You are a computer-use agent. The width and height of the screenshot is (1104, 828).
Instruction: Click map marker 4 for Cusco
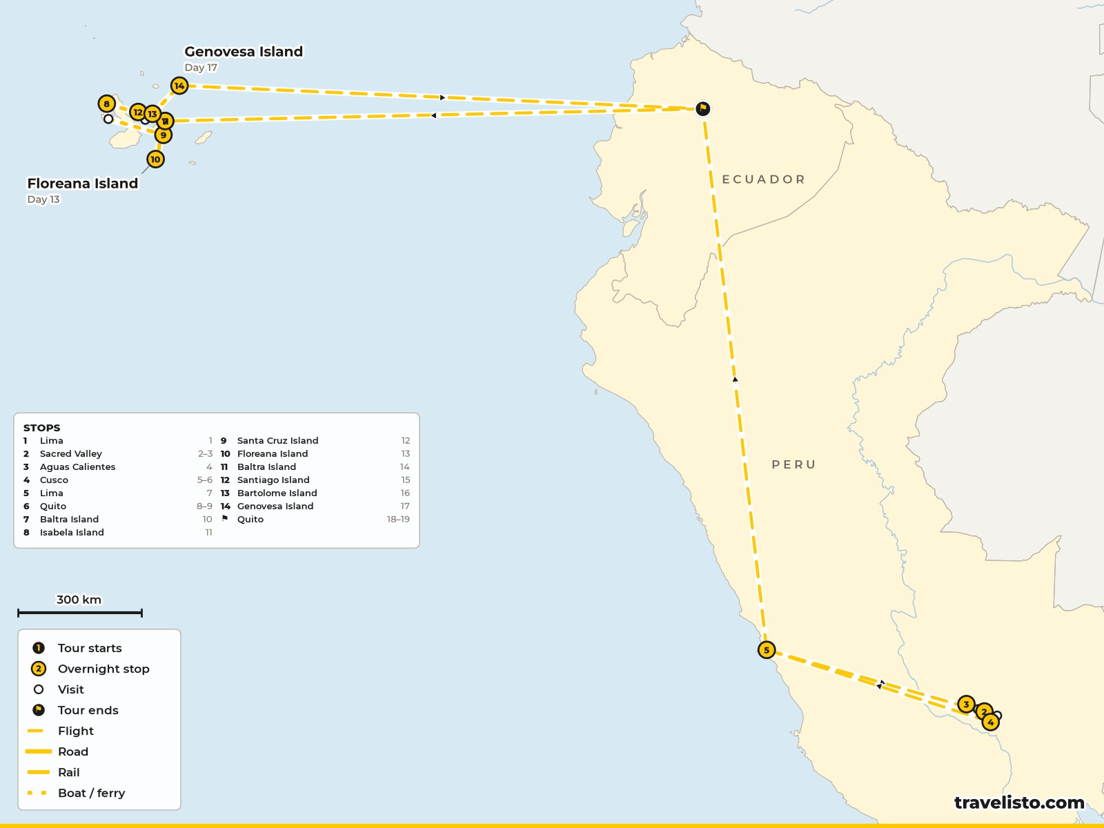[x=990, y=722]
